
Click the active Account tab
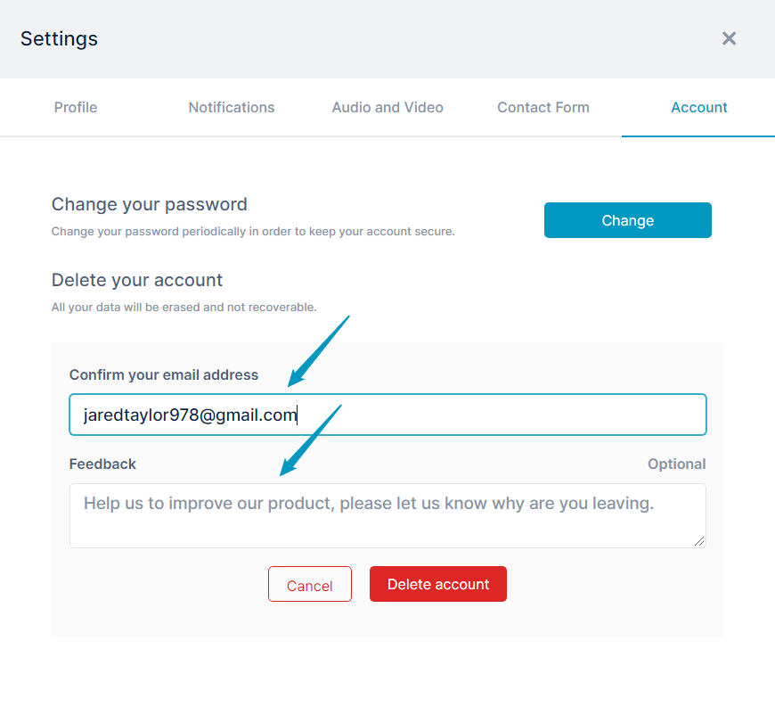(x=699, y=107)
